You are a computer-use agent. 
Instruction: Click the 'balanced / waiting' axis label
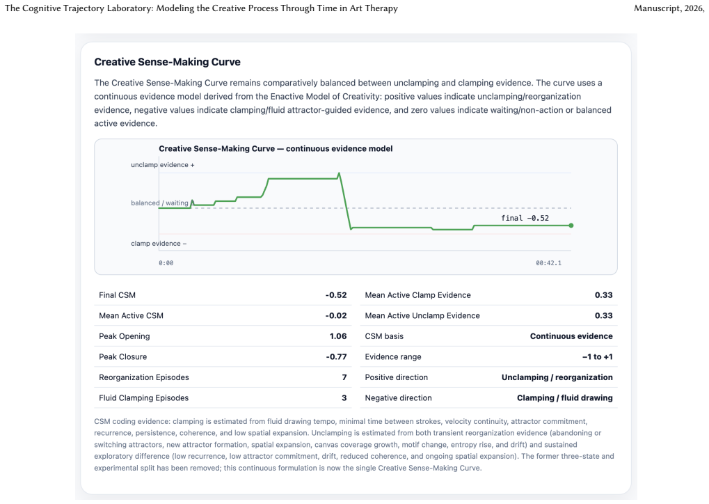[159, 203]
